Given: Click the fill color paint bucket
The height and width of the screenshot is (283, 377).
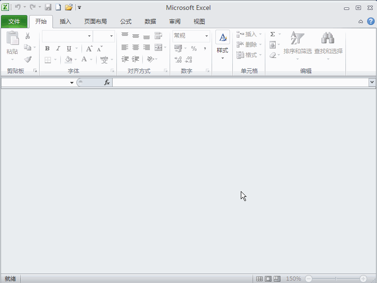Looking at the screenshot, I should pos(69,60).
